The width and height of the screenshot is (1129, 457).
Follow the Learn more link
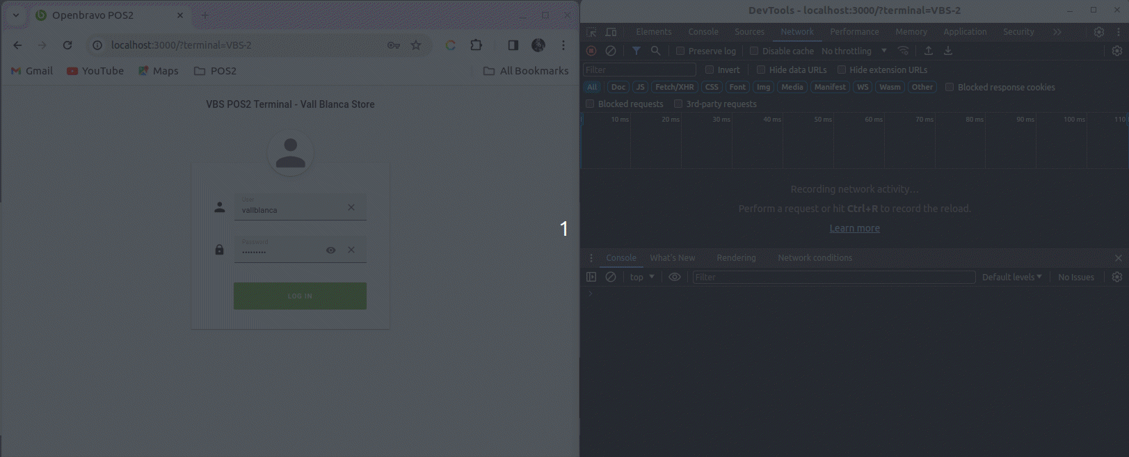click(x=854, y=228)
